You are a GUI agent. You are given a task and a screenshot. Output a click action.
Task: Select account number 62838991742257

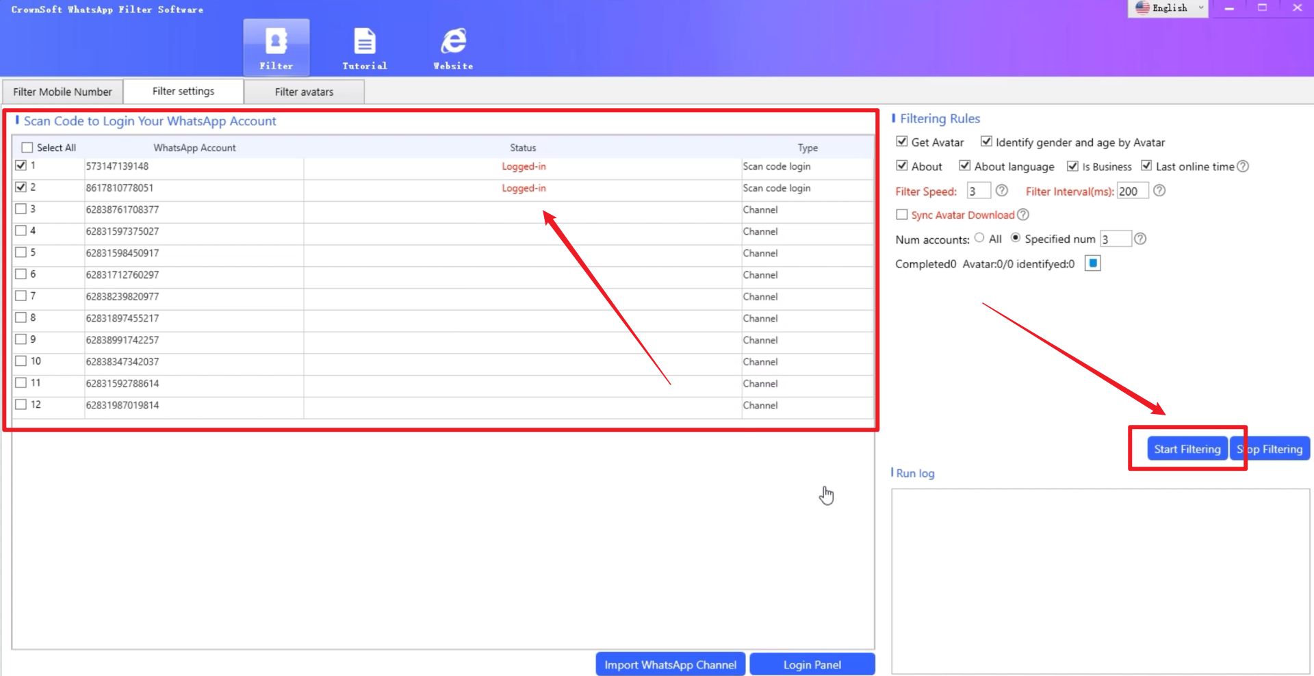click(123, 340)
